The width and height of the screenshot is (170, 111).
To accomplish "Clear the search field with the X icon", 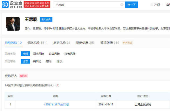I will (x=122, y=5).
